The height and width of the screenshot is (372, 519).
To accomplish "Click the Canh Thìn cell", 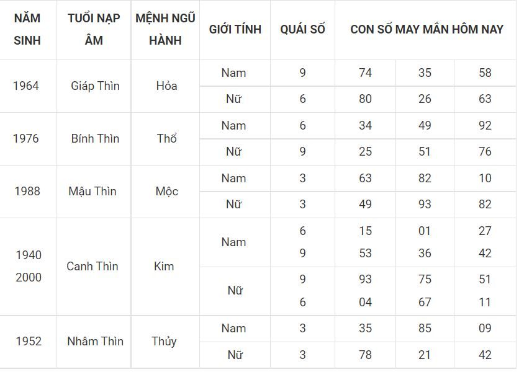I will click(93, 266).
